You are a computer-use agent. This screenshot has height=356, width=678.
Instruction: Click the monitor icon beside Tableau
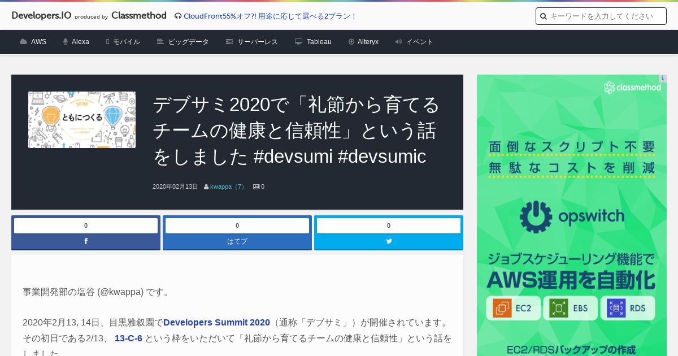(x=298, y=42)
